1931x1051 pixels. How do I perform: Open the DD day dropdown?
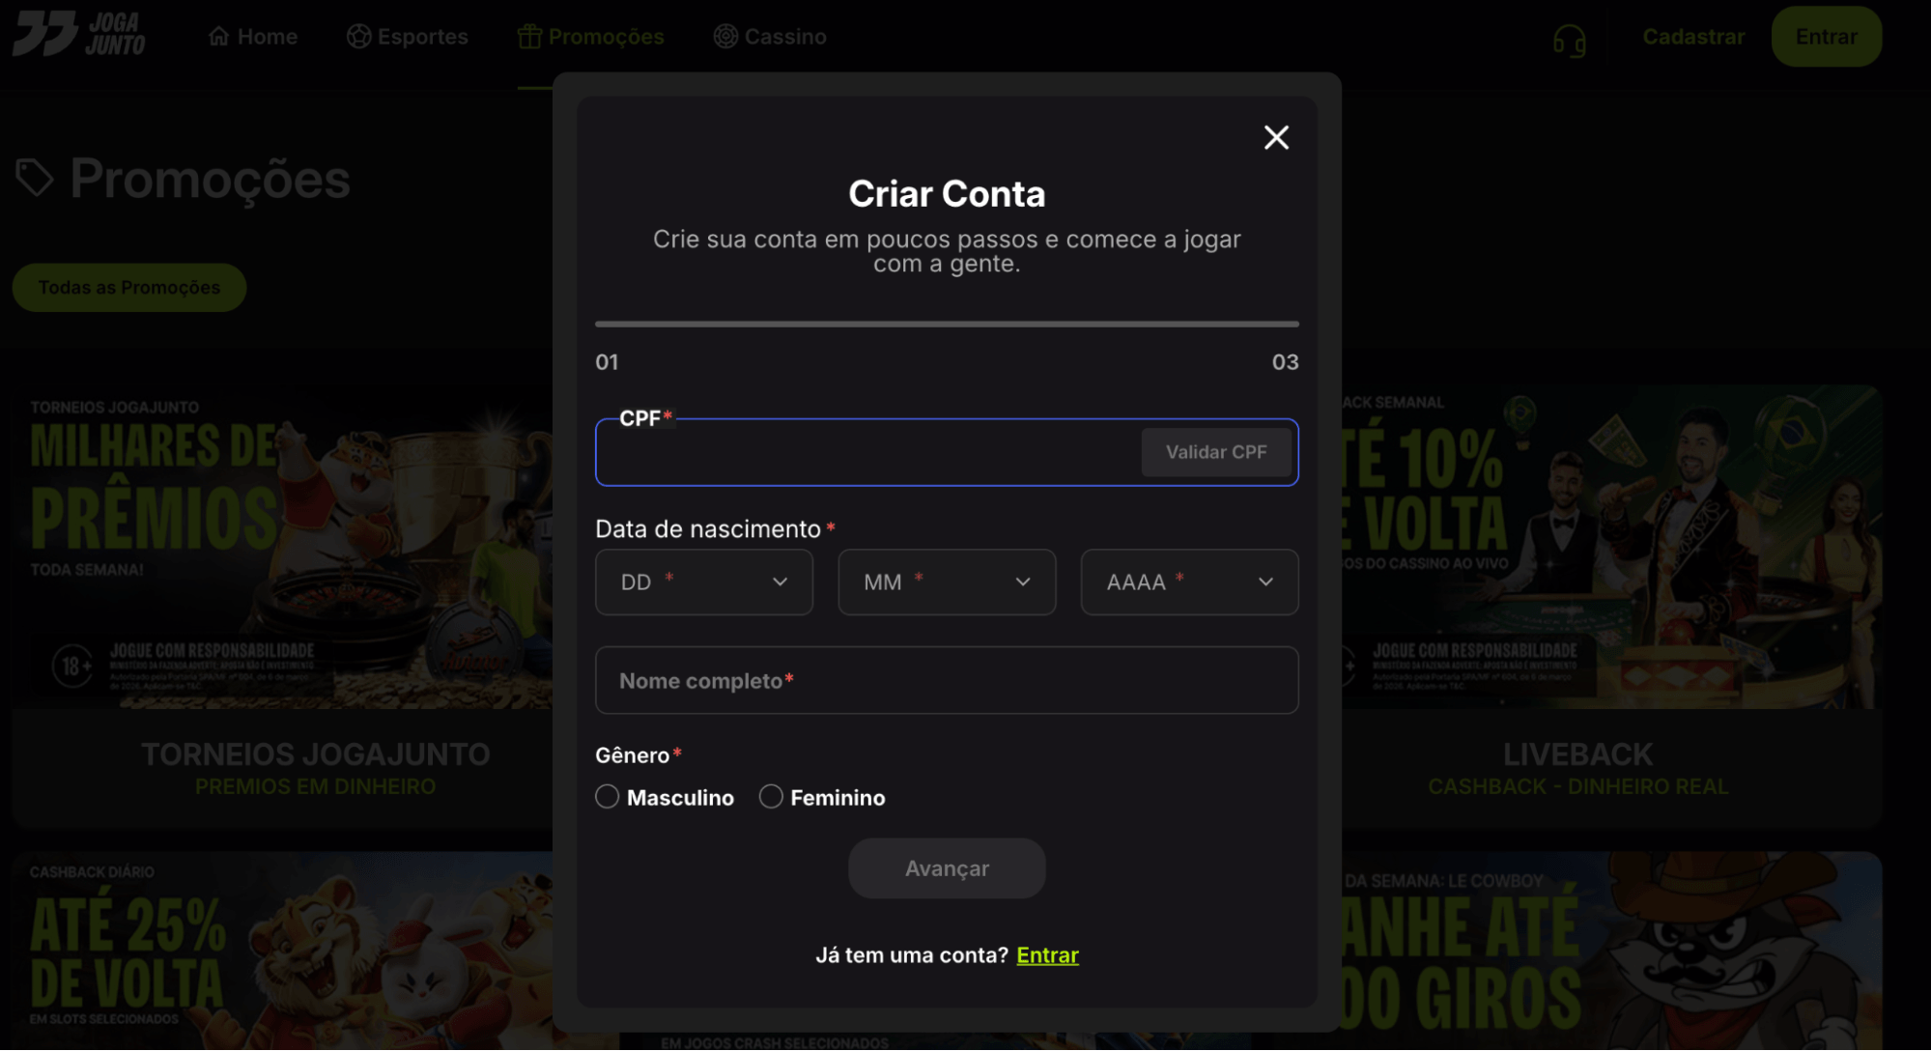pyautogui.click(x=704, y=582)
